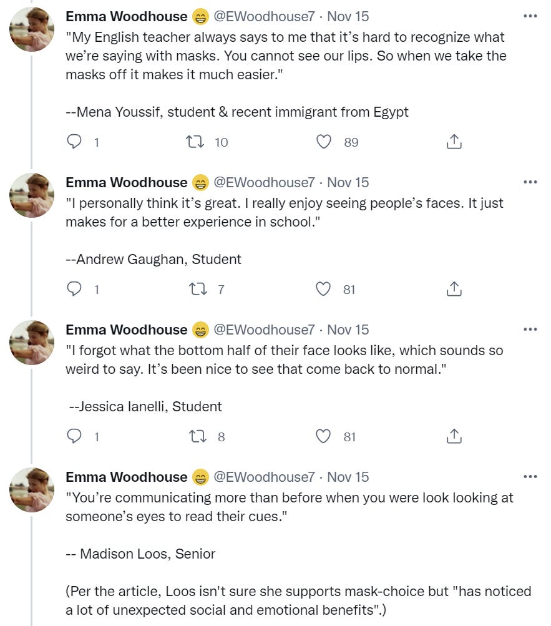The width and height of the screenshot is (551, 626).
Task: Share the Andrew Gaughan quote tweet
Action: tap(454, 290)
